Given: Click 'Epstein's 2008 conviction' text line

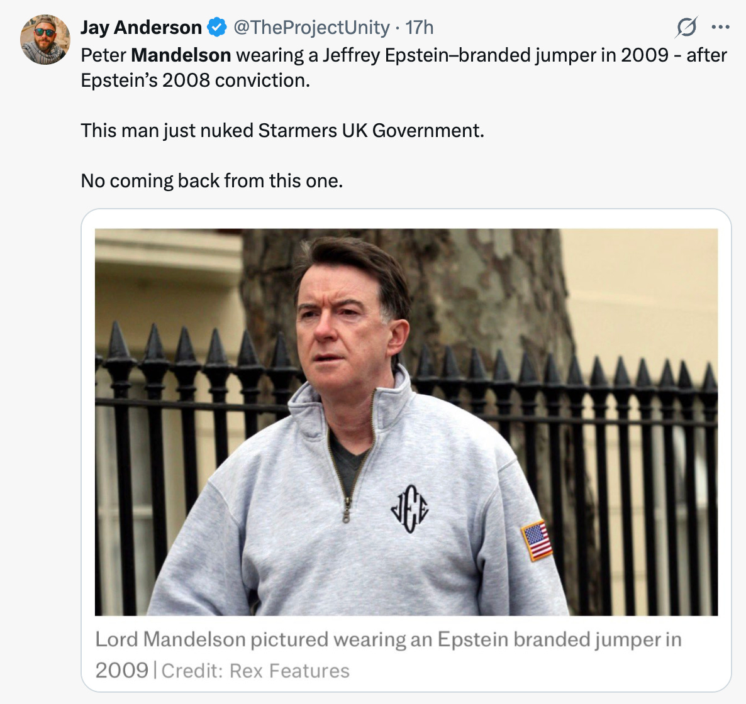Looking at the screenshot, I should [x=195, y=80].
